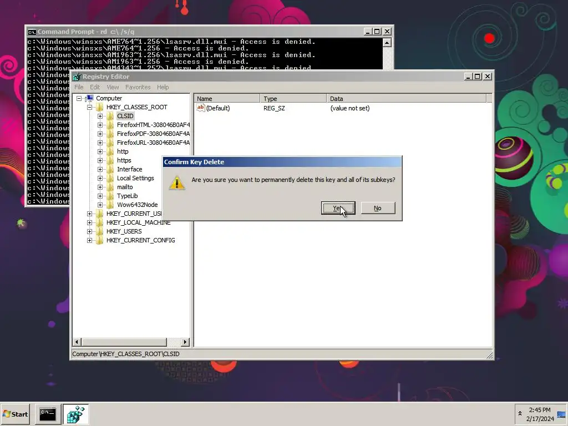
Task: Expand the FirefoxURL-308046B0AF4A key
Action: pyautogui.click(x=100, y=143)
